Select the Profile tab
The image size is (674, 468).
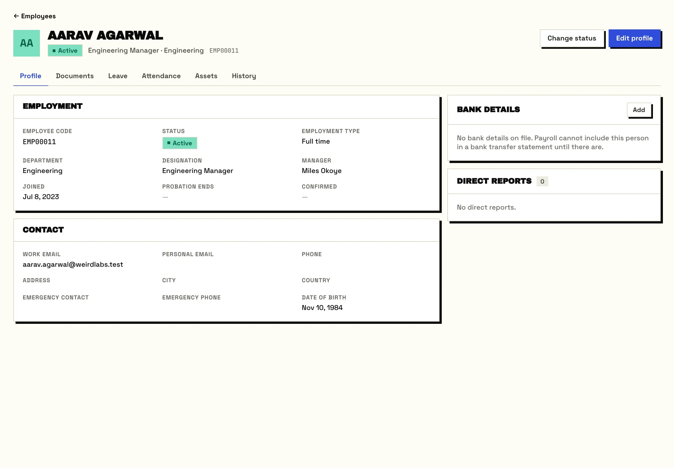pos(30,76)
